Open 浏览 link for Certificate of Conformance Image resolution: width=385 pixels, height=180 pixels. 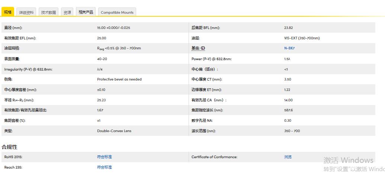(288, 157)
